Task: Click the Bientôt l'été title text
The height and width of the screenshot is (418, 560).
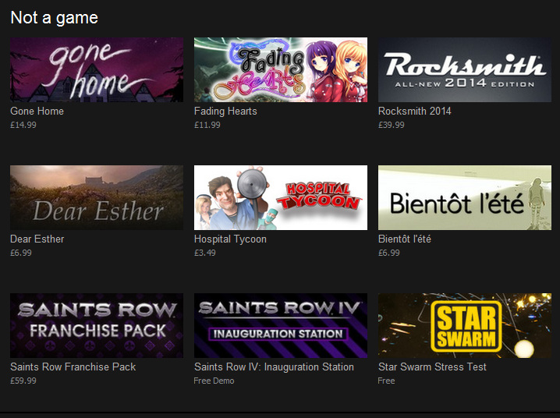Action: pos(405,239)
